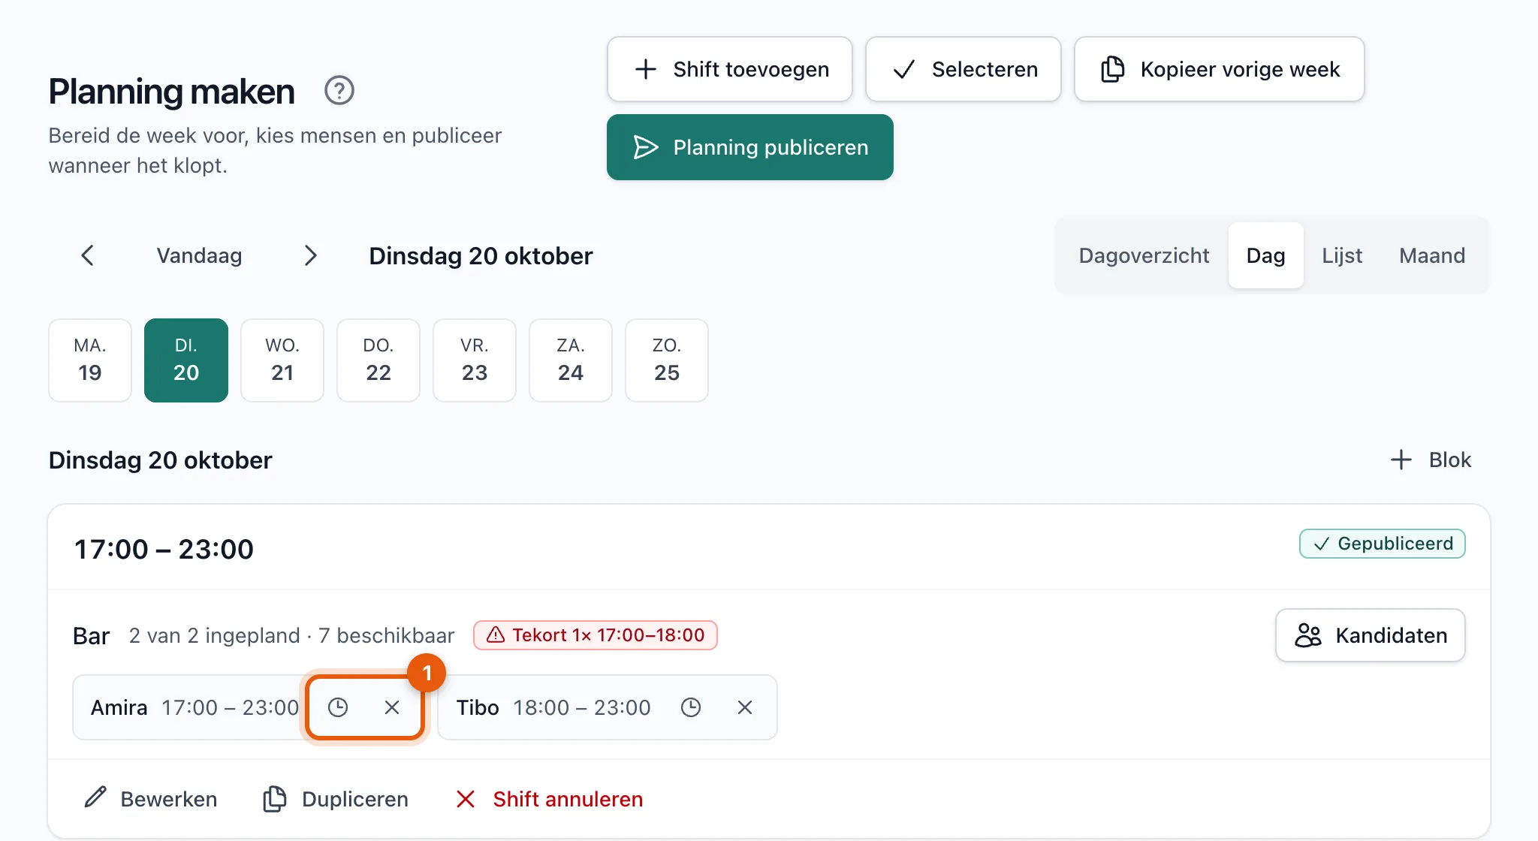Viewport: 1538px width, 841px height.
Task: Select Tuesday DI. 20
Action: click(x=186, y=360)
